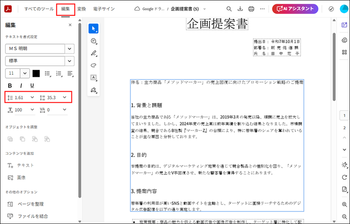Pick the freehand draw loop tool
350x224 pixels.
tap(93, 65)
